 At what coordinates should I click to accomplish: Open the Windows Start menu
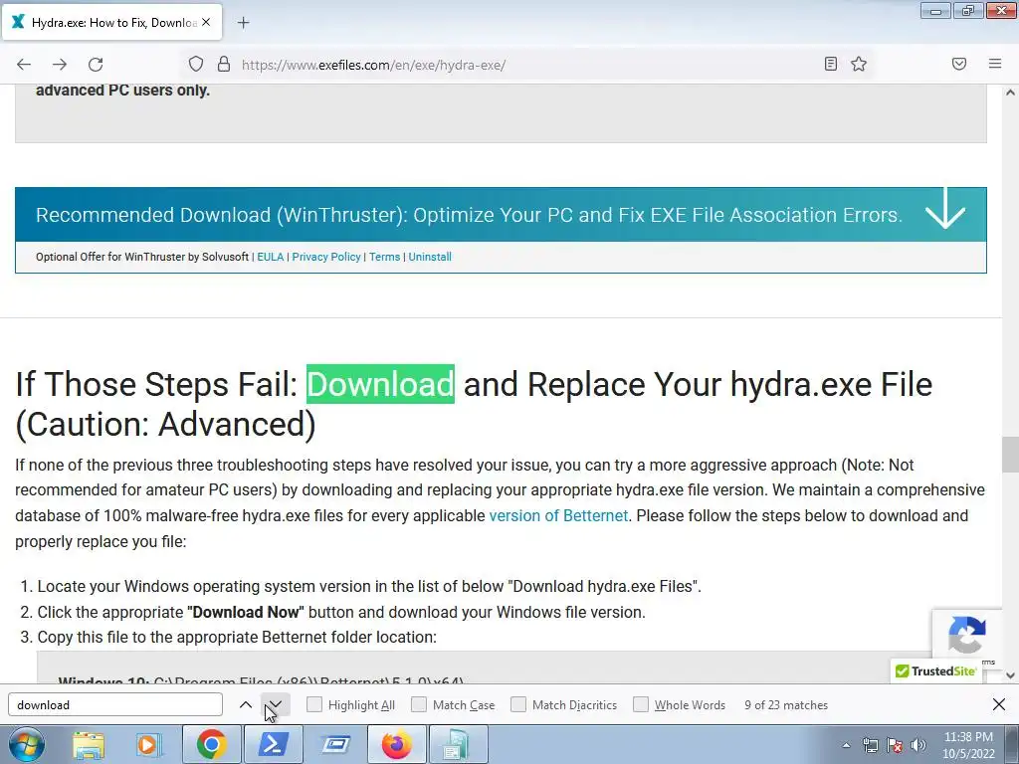coord(26,744)
